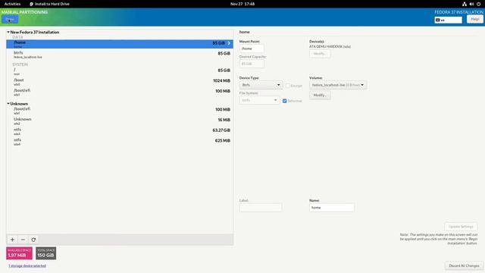Open the File System dropdown
Image resolution: width=485 pixels, height=273 pixels.
coord(259,100)
